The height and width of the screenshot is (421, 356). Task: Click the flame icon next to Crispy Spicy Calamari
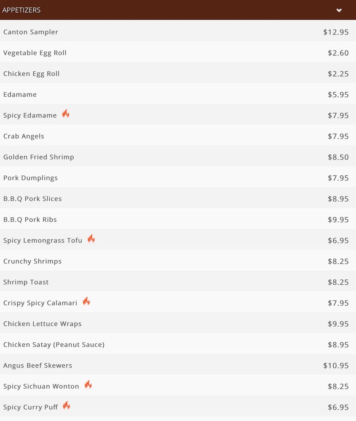86,301
